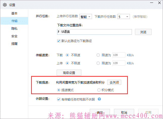Click the 浏览 button
Viewport: 163px width, 119px height.
point(143,32)
